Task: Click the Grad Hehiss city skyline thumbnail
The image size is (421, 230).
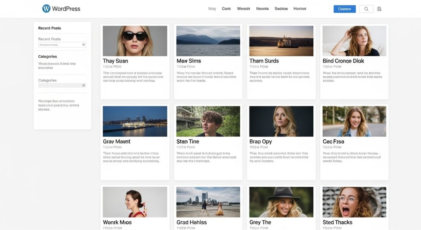Action: pyautogui.click(x=208, y=202)
